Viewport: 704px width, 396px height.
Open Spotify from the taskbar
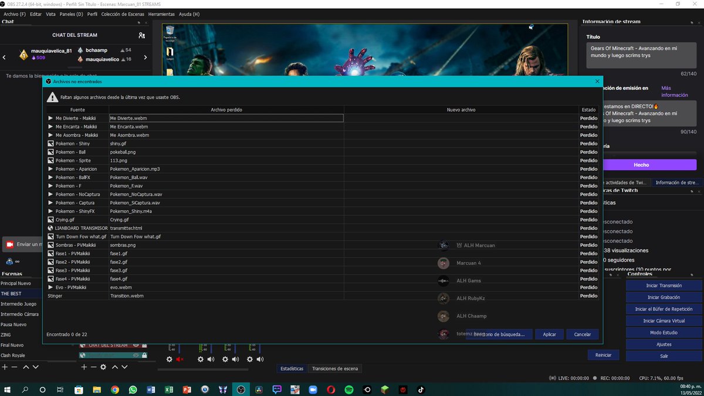point(349,390)
